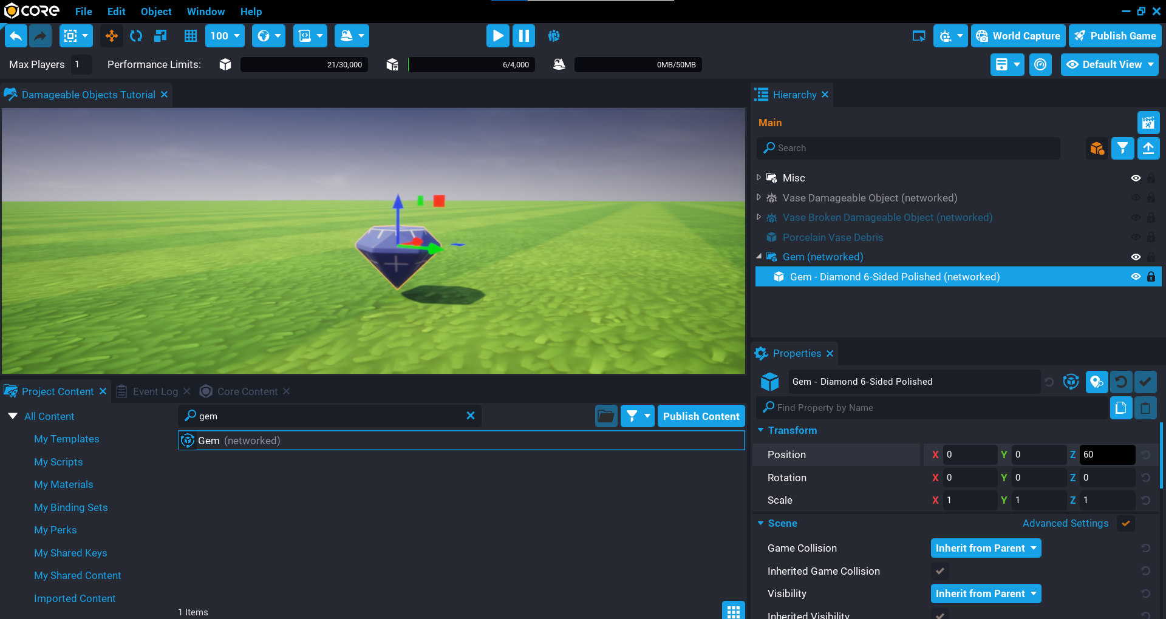
Task: Open the Default View dropdown
Action: pyautogui.click(x=1110, y=64)
